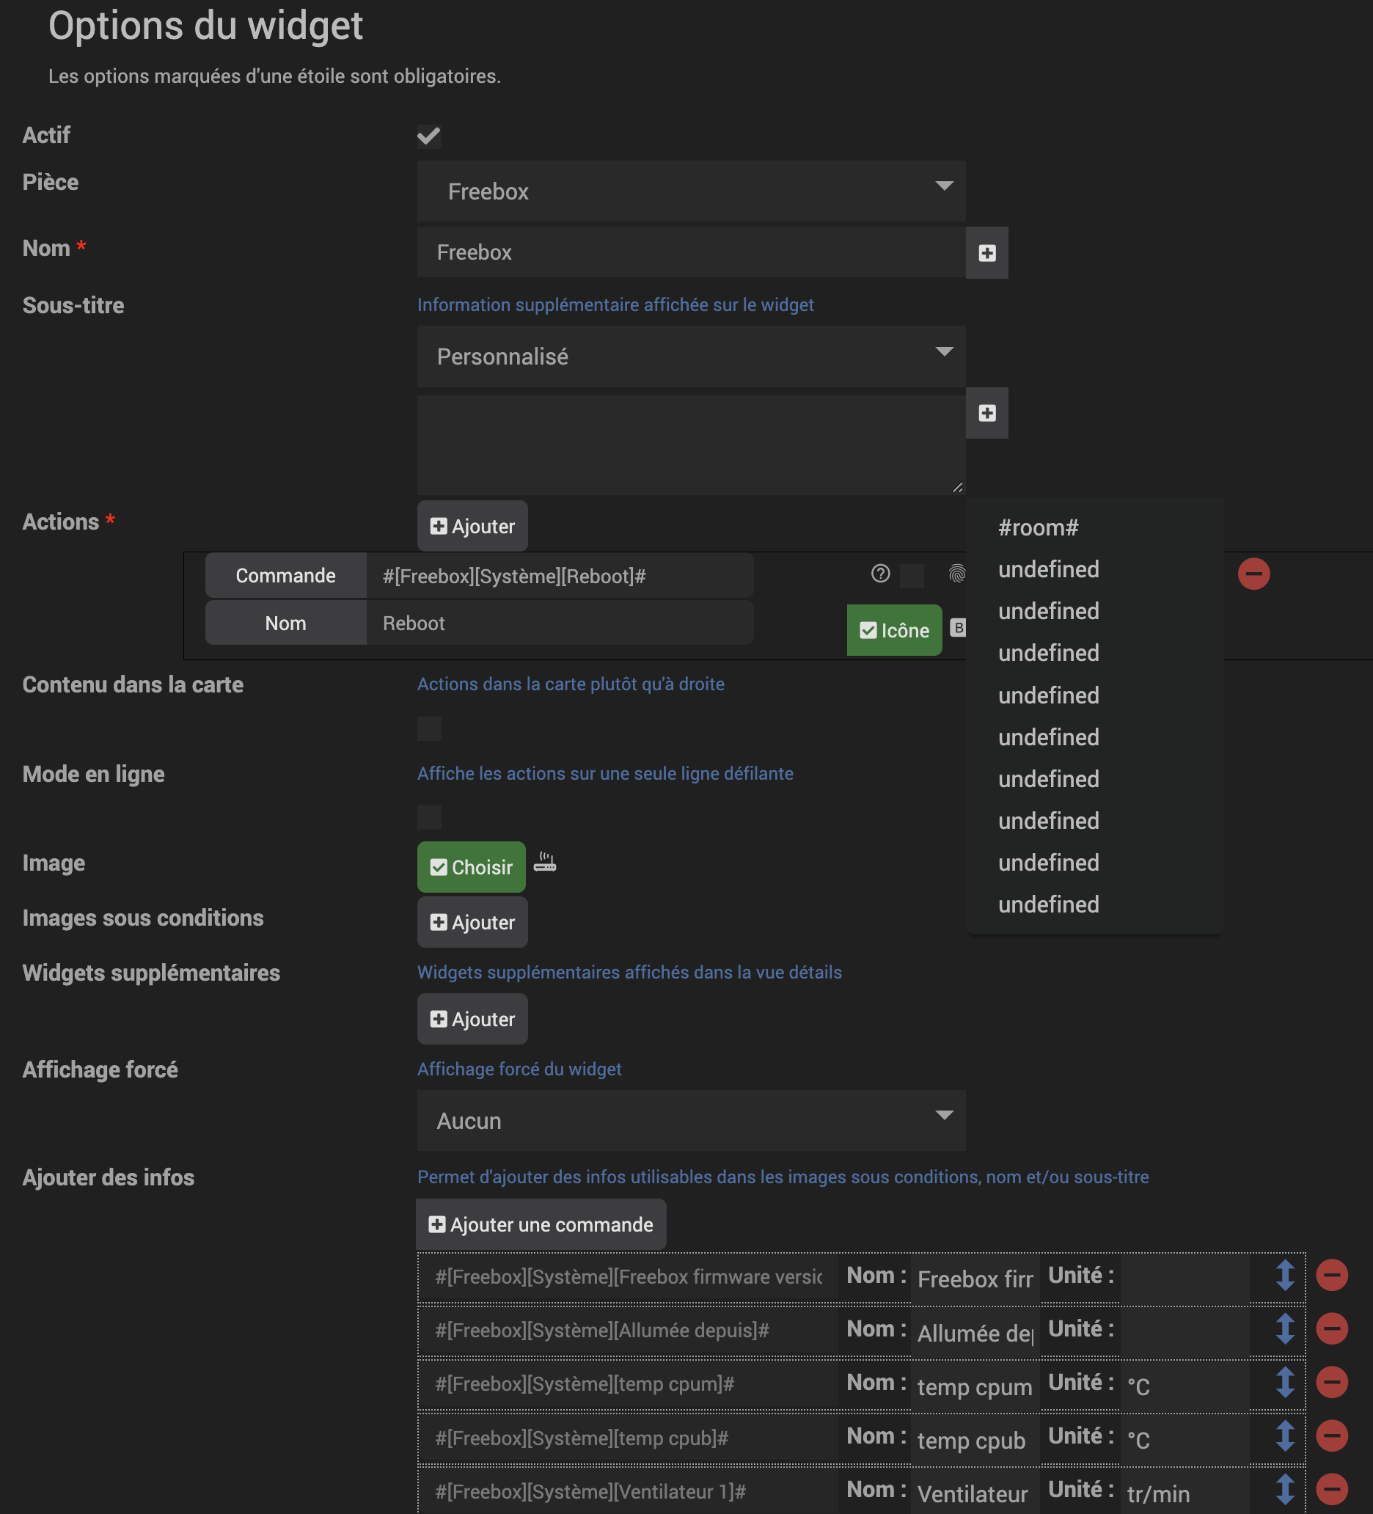
Task: Remove the Freebox firmware version info row
Action: click(x=1331, y=1275)
